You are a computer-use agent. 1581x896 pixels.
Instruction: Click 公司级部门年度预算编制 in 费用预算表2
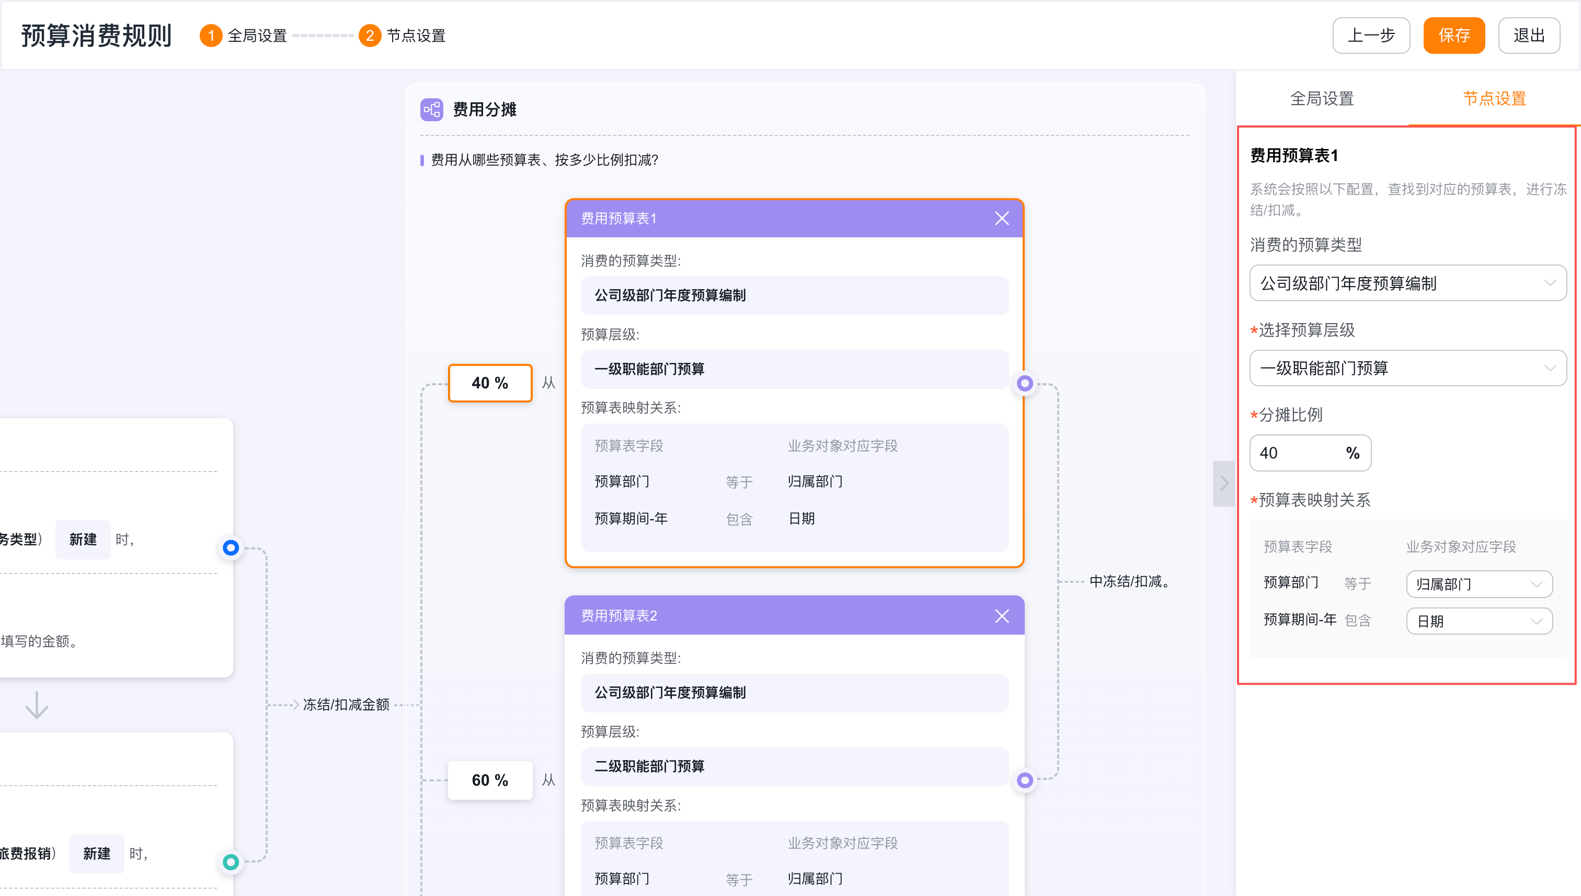(x=794, y=693)
